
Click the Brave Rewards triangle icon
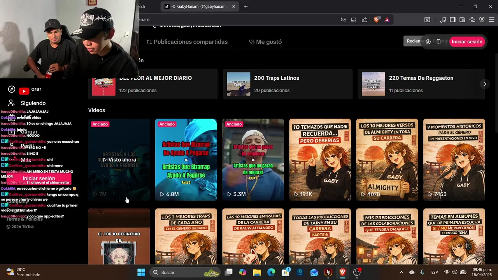(387, 19)
